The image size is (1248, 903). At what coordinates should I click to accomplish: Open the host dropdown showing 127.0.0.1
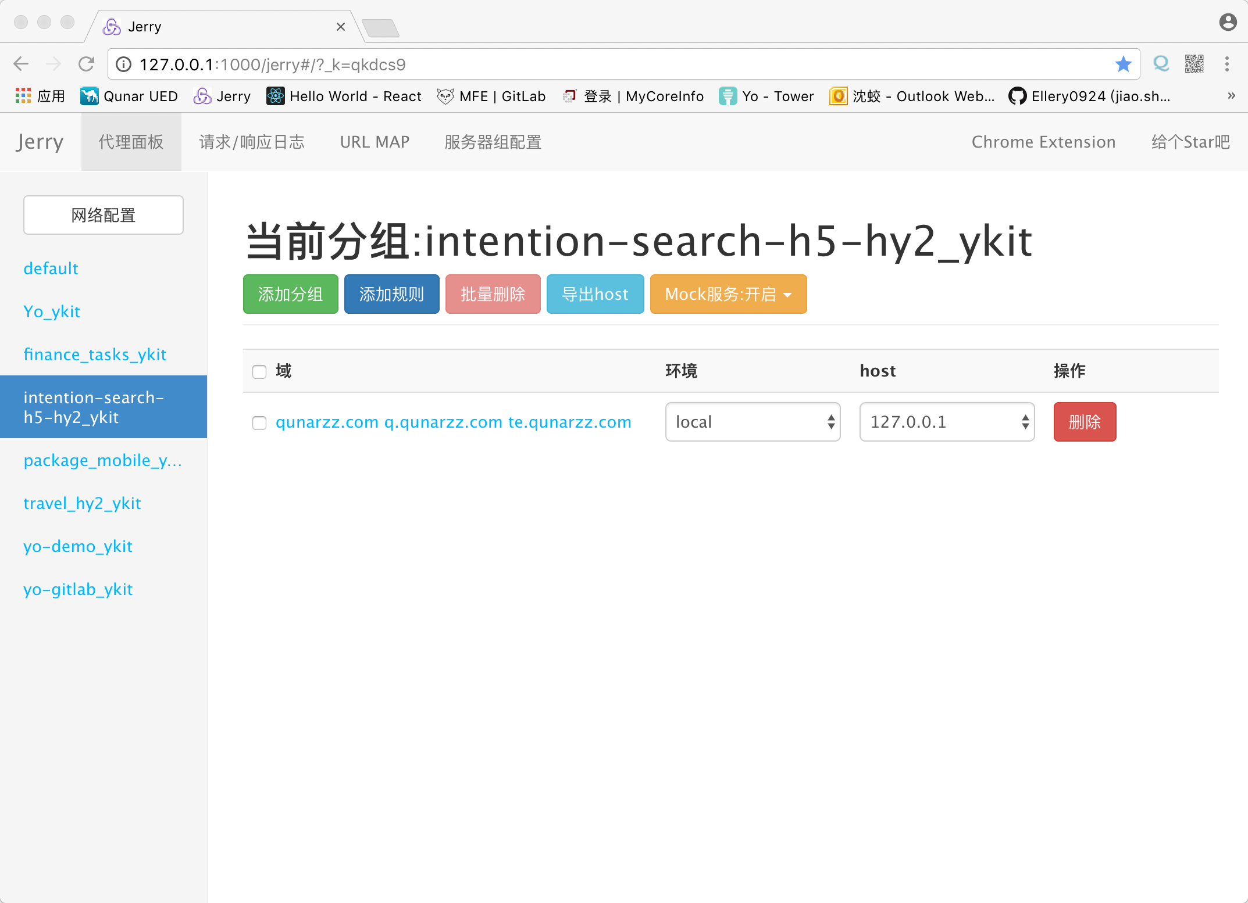946,422
